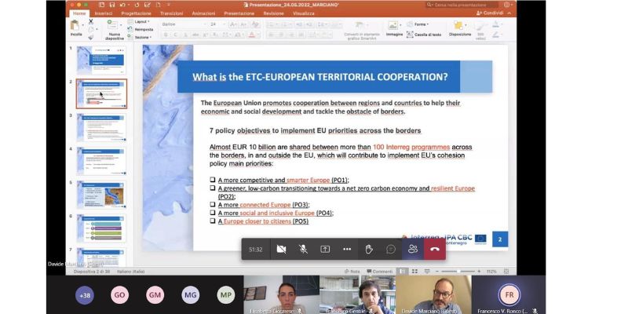
Task: Switch to the Progettazione ribbon tab
Action: click(136, 13)
